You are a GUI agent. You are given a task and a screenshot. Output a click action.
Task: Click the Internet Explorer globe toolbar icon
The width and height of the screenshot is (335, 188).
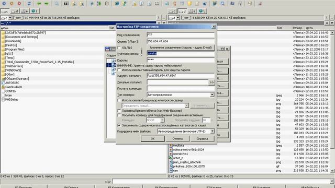click(117, 4)
